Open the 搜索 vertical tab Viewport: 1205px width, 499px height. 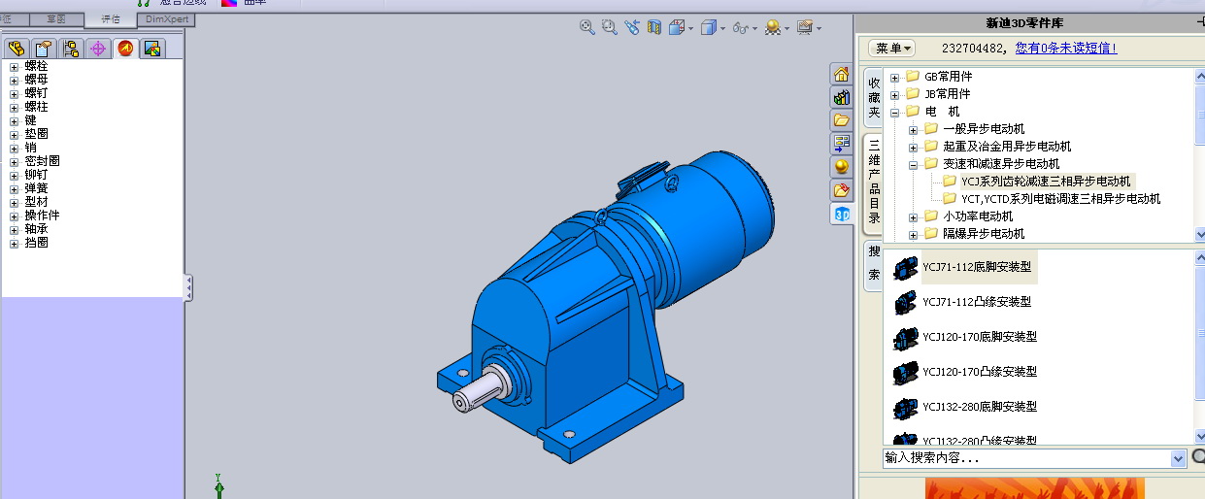874,264
